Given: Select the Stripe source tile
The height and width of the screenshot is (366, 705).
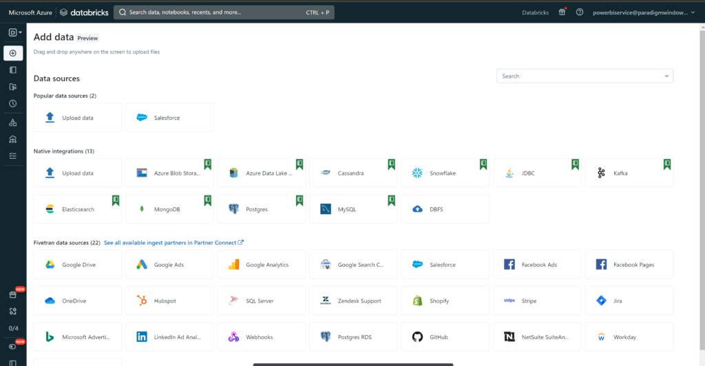Looking at the screenshot, I should pos(537,301).
